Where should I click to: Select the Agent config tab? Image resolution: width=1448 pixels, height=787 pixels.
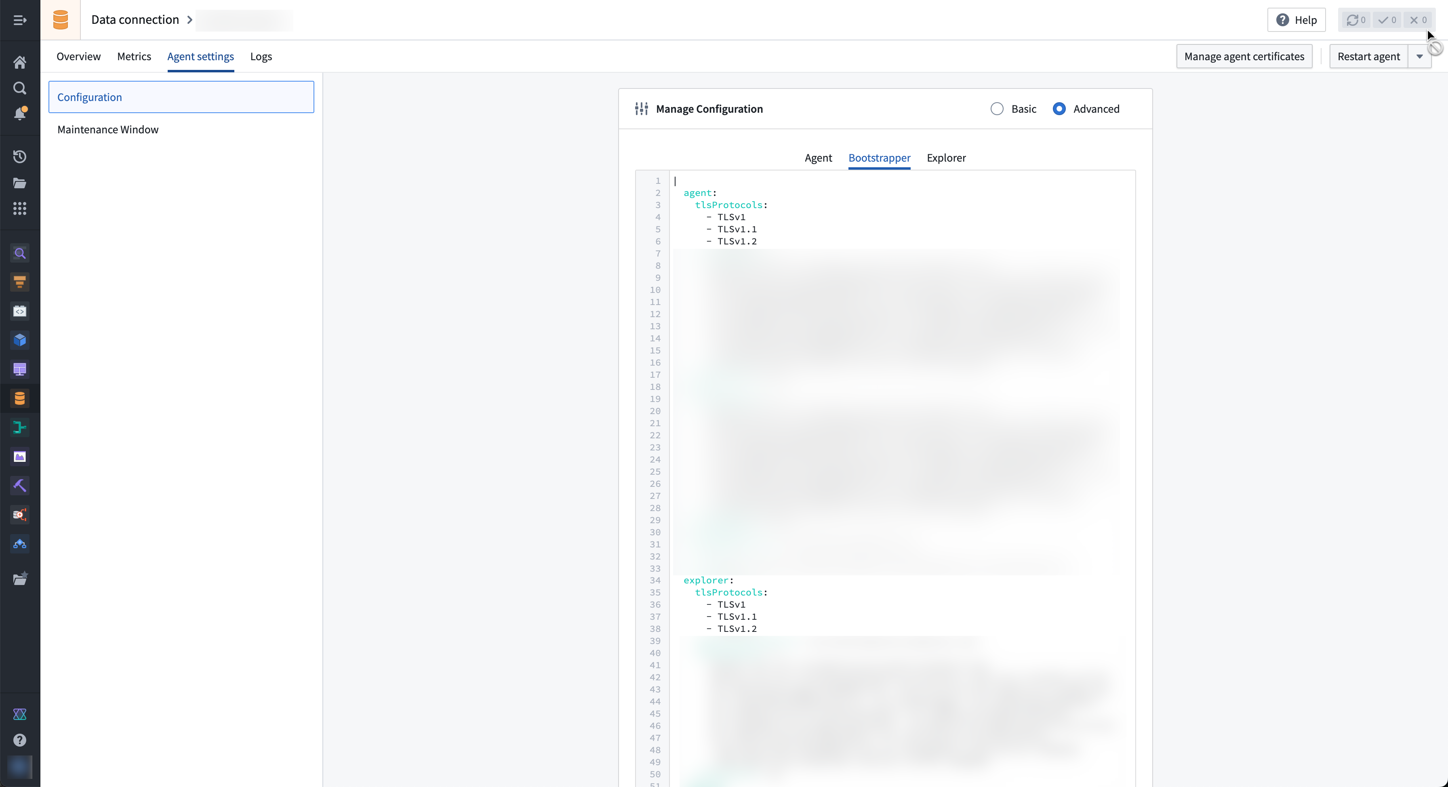(x=818, y=158)
